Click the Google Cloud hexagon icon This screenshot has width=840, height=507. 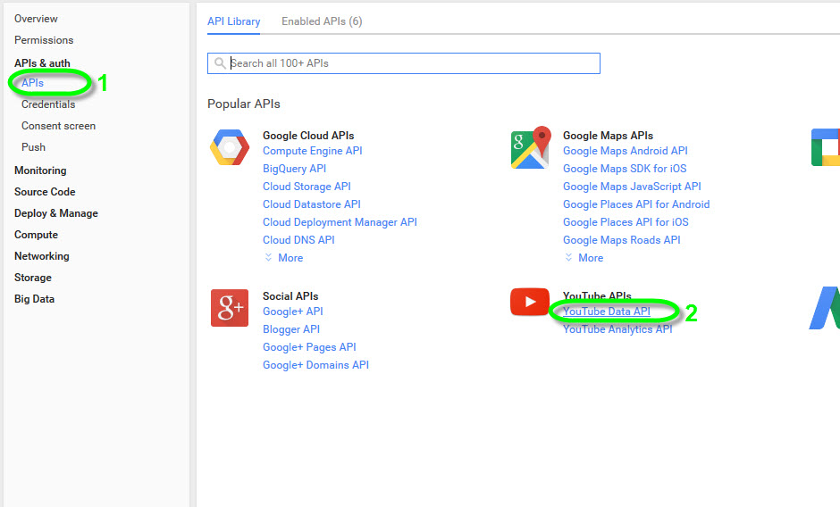[x=230, y=148]
